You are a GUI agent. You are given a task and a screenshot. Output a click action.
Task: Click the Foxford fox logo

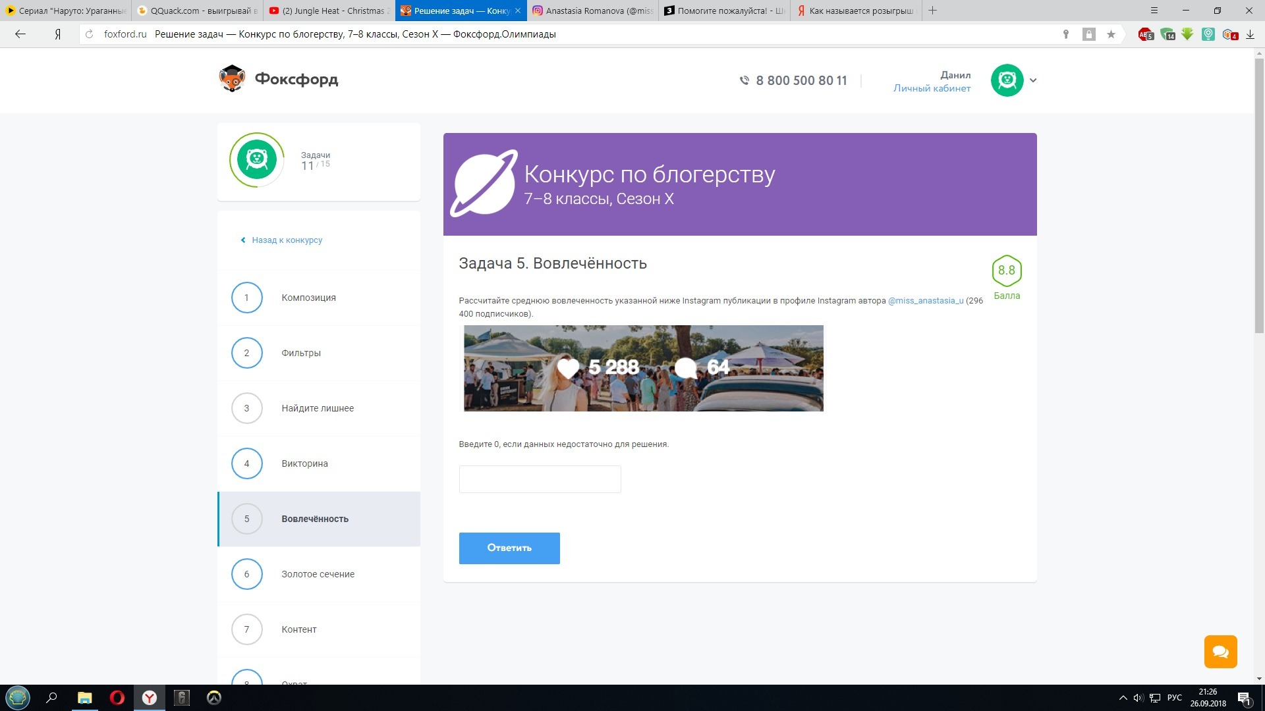click(232, 79)
